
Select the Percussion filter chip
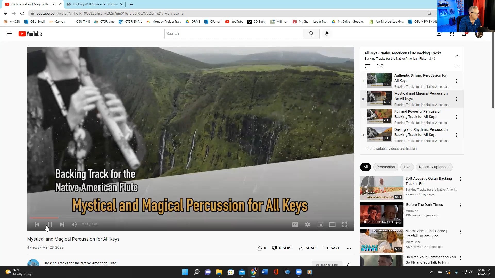coord(385,167)
